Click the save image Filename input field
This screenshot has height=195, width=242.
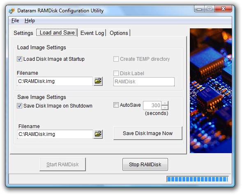click(x=55, y=134)
